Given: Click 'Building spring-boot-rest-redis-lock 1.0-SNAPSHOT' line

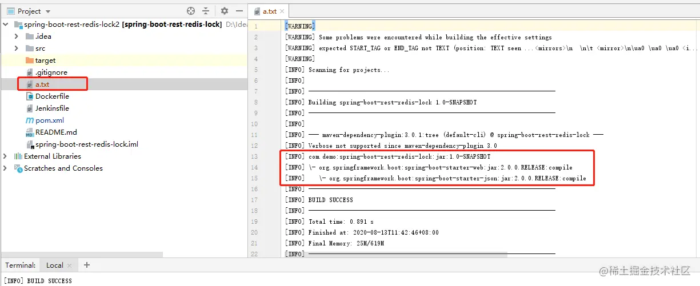Looking at the screenshot, I should pyautogui.click(x=381, y=102).
